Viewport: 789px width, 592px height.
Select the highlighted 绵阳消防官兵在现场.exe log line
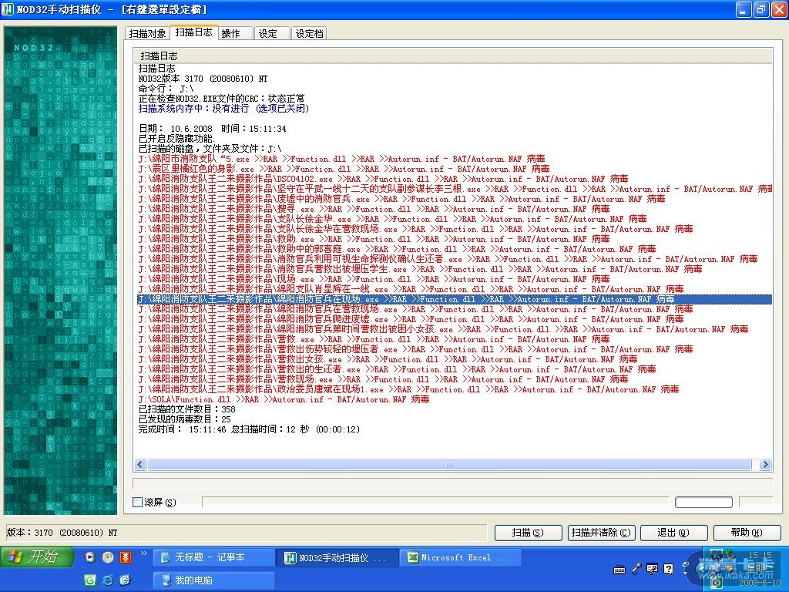[x=455, y=299]
